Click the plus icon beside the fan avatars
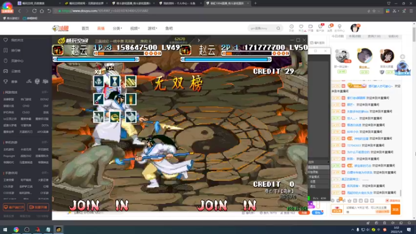Viewport: 416px width, 234px height. point(402,57)
